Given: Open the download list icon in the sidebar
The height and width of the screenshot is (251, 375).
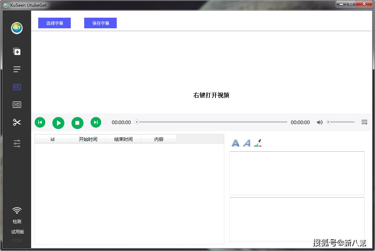Looking at the screenshot, I should click(17, 69).
